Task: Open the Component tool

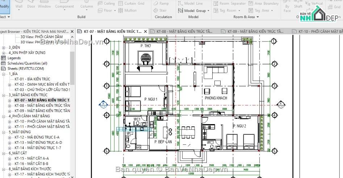Action: [64, 5]
